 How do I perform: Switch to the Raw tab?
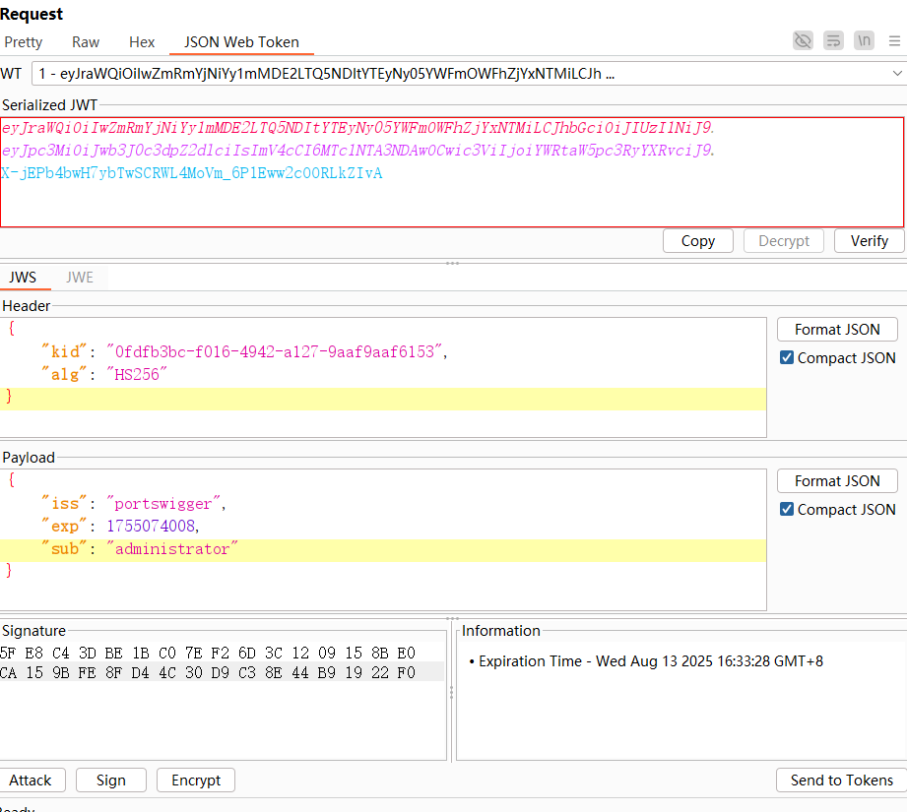click(x=86, y=42)
